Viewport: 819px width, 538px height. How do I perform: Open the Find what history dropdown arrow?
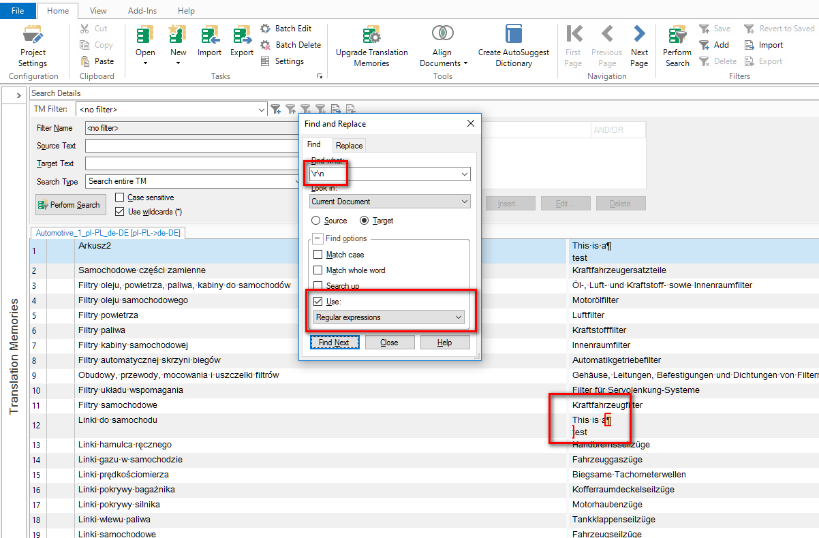pyautogui.click(x=465, y=174)
